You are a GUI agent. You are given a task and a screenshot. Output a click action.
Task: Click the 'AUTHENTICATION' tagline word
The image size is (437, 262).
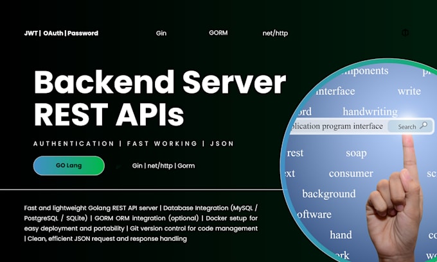point(73,143)
